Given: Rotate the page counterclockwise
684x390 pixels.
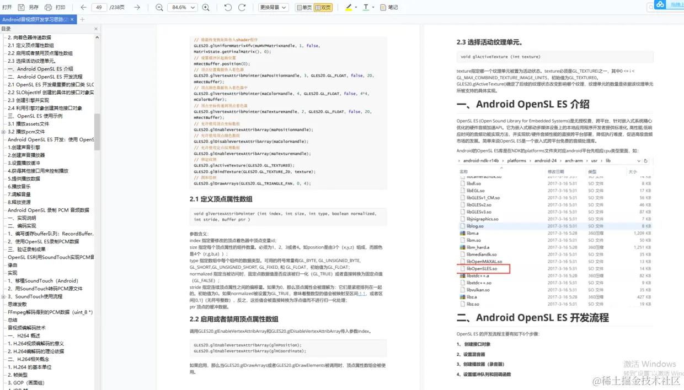Looking at the screenshot, I should tap(228, 7).
